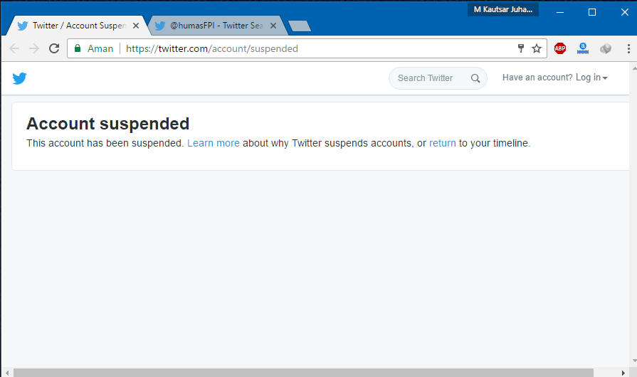Click the Aman secure label
This screenshot has width=637, height=377.
point(100,48)
